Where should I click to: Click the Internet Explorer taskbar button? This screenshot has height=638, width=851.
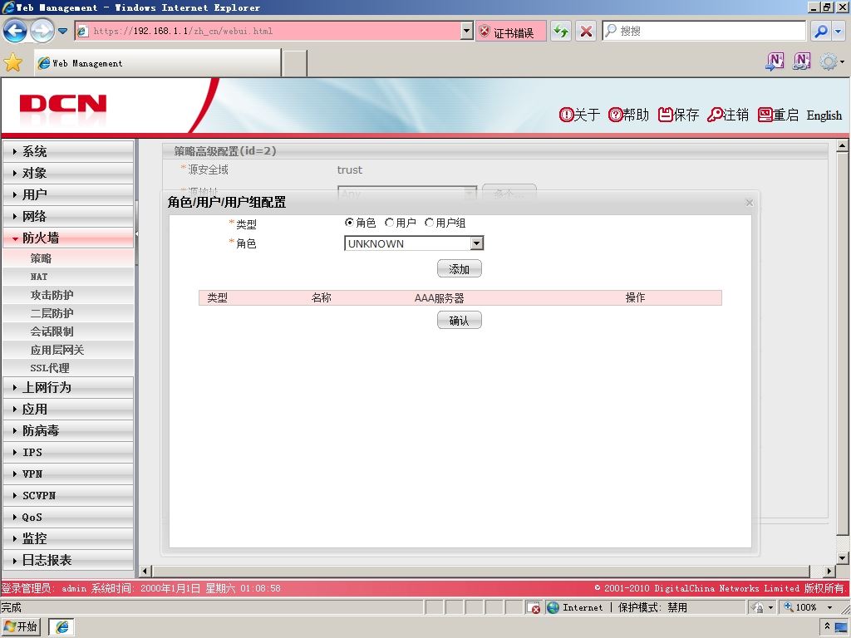pyautogui.click(x=61, y=627)
